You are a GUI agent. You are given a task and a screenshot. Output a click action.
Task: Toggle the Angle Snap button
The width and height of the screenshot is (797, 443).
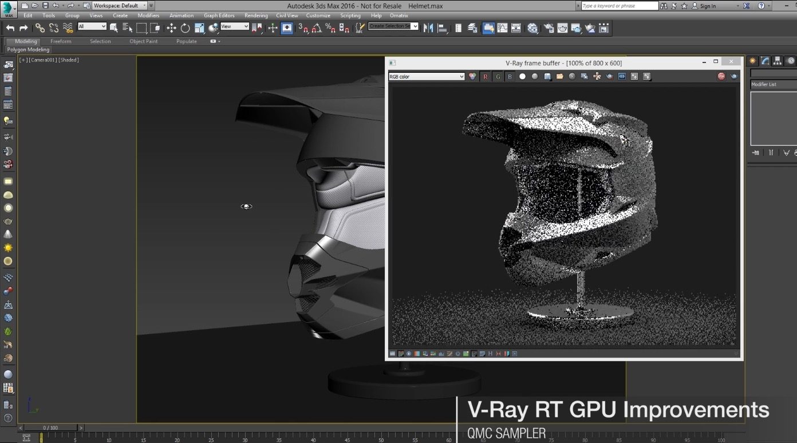click(x=317, y=28)
